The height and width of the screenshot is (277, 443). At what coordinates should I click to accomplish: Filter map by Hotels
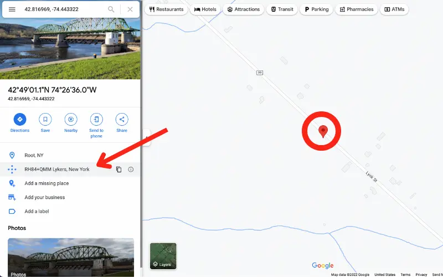(205, 9)
